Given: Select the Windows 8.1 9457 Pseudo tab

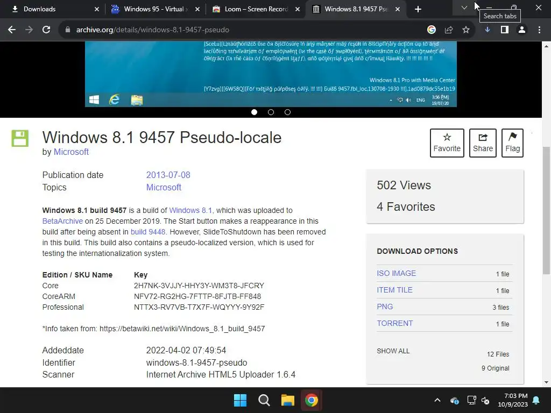Looking at the screenshot, I should point(356,9).
